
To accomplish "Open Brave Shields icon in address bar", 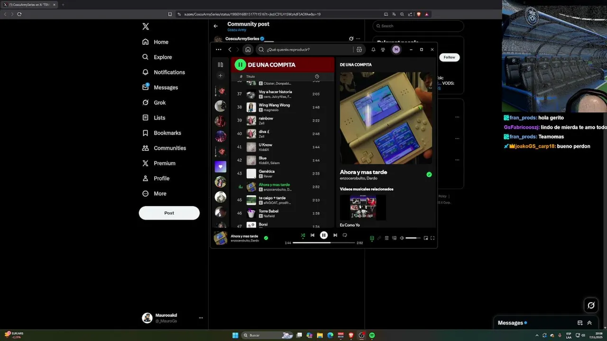I will click(x=419, y=14).
